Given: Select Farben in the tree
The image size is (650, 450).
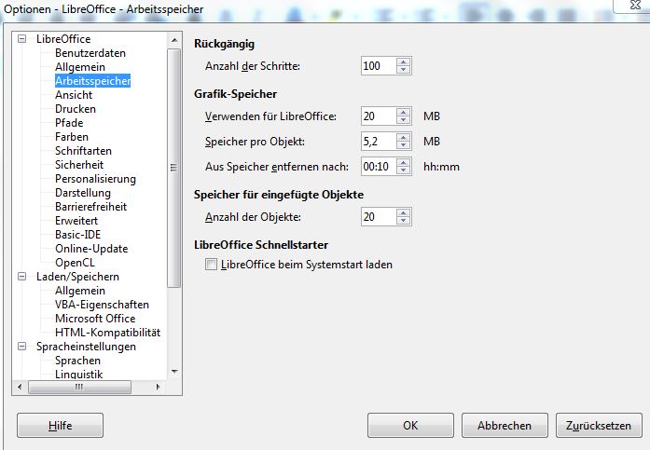Looking at the screenshot, I should [71, 137].
